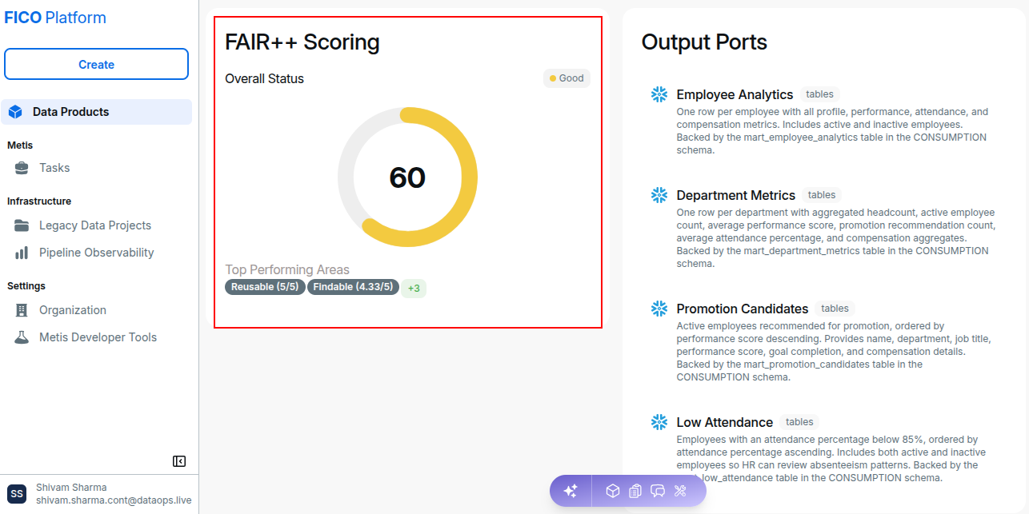Expand the +3 more performing areas badge
Viewport: 1029px width, 514px height.
tap(414, 288)
